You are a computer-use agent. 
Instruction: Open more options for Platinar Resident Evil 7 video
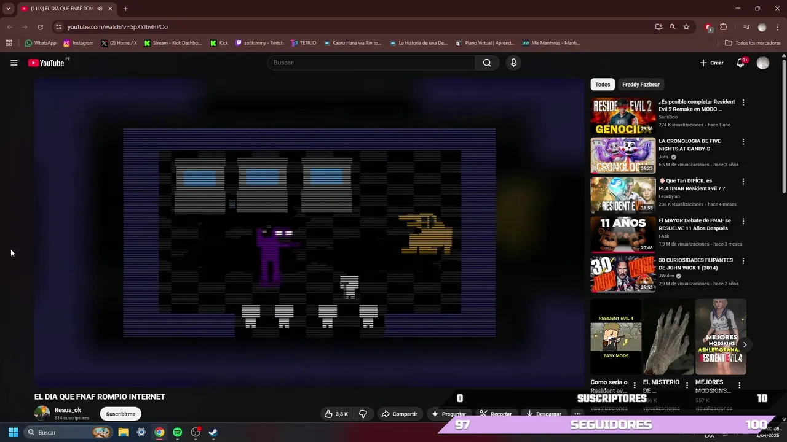[x=743, y=182]
